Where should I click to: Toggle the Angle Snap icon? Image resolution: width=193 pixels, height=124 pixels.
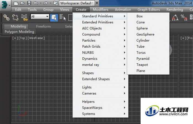pyautogui.click(x=175, y=17)
